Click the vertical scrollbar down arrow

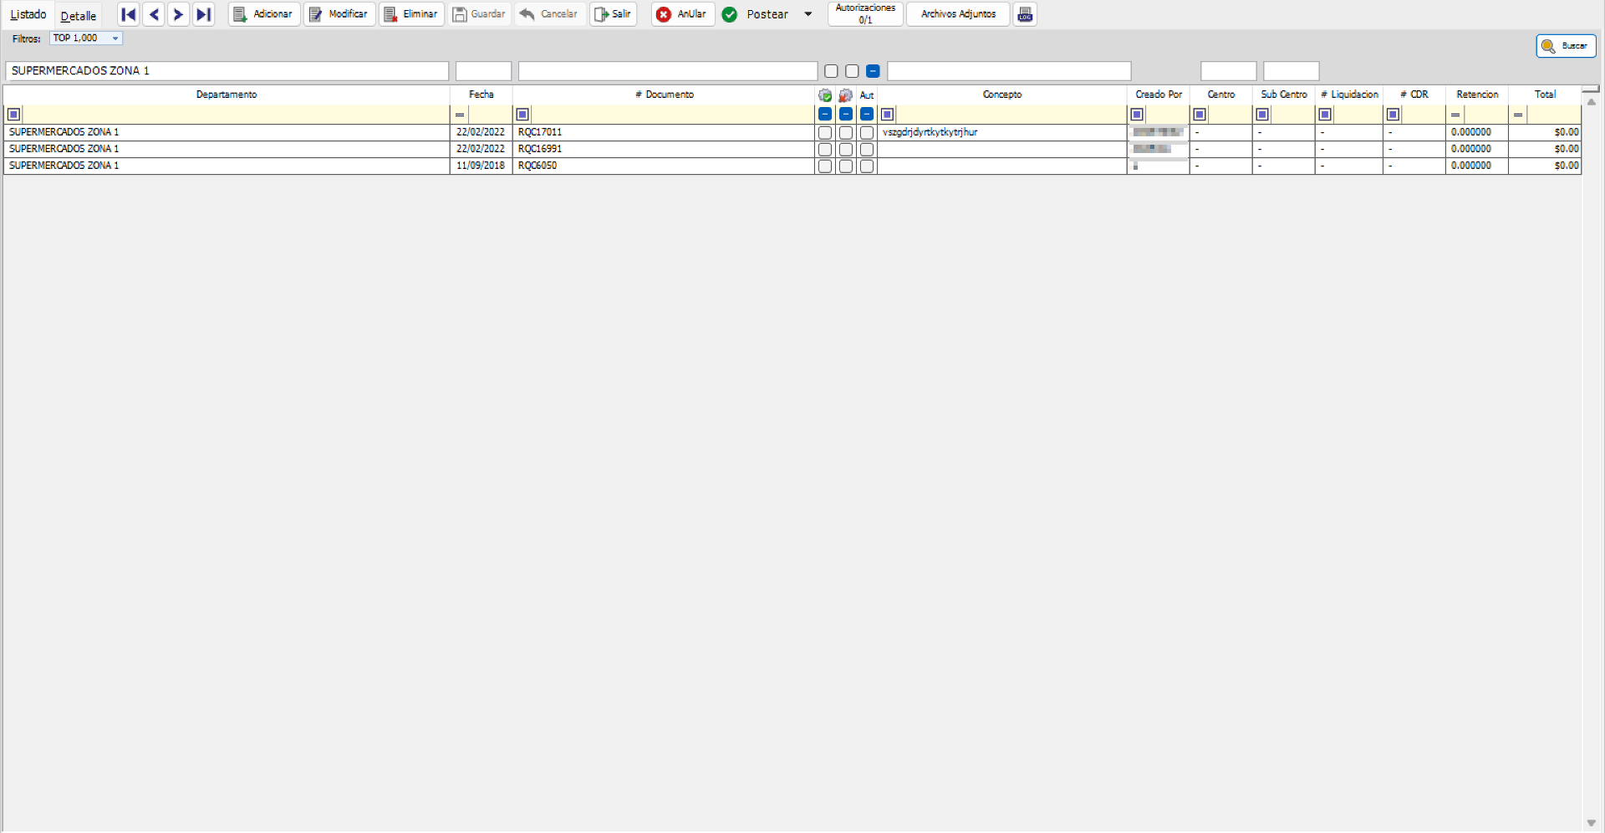1592,823
